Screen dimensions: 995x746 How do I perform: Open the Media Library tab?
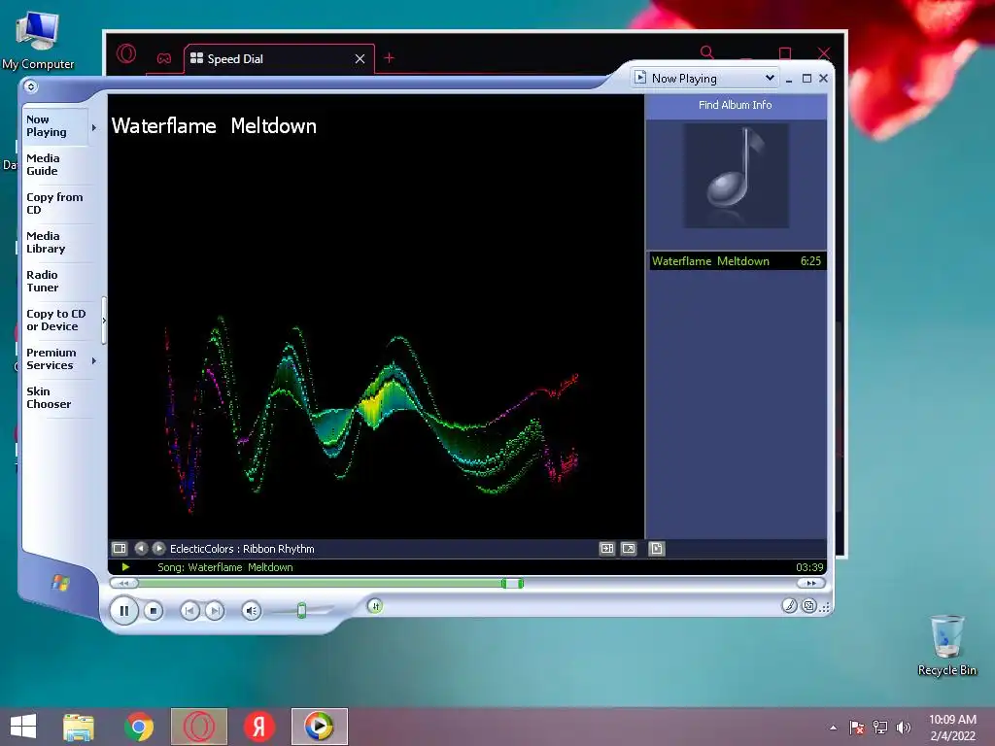point(58,242)
